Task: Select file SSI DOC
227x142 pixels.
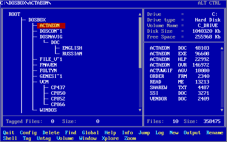Action: [x=179, y=93]
